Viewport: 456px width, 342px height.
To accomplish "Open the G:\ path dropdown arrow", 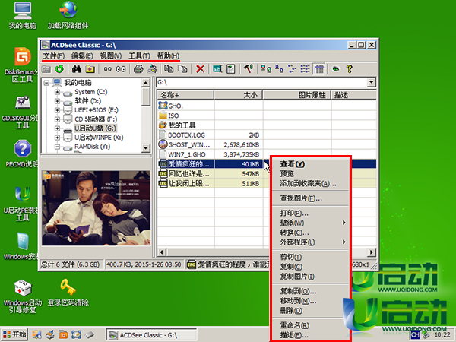I will tap(372, 82).
